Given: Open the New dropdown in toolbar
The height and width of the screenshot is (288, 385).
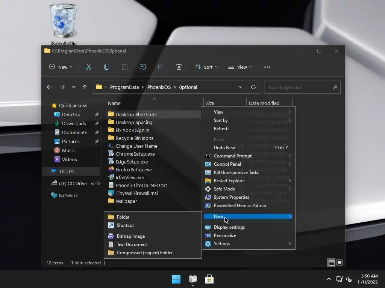Looking at the screenshot, I should [x=61, y=67].
